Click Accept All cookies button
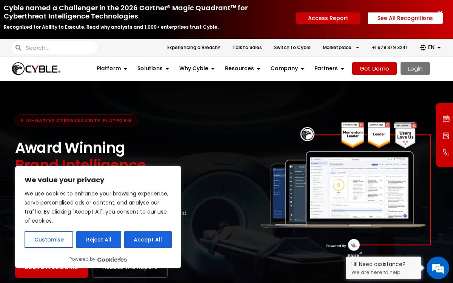This screenshot has width=453, height=283. tap(148, 240)
